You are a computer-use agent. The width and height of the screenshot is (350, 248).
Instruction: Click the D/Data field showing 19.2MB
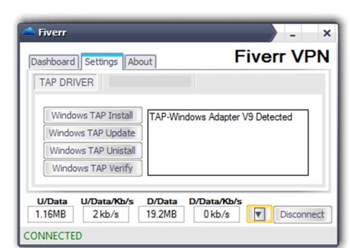161,214
